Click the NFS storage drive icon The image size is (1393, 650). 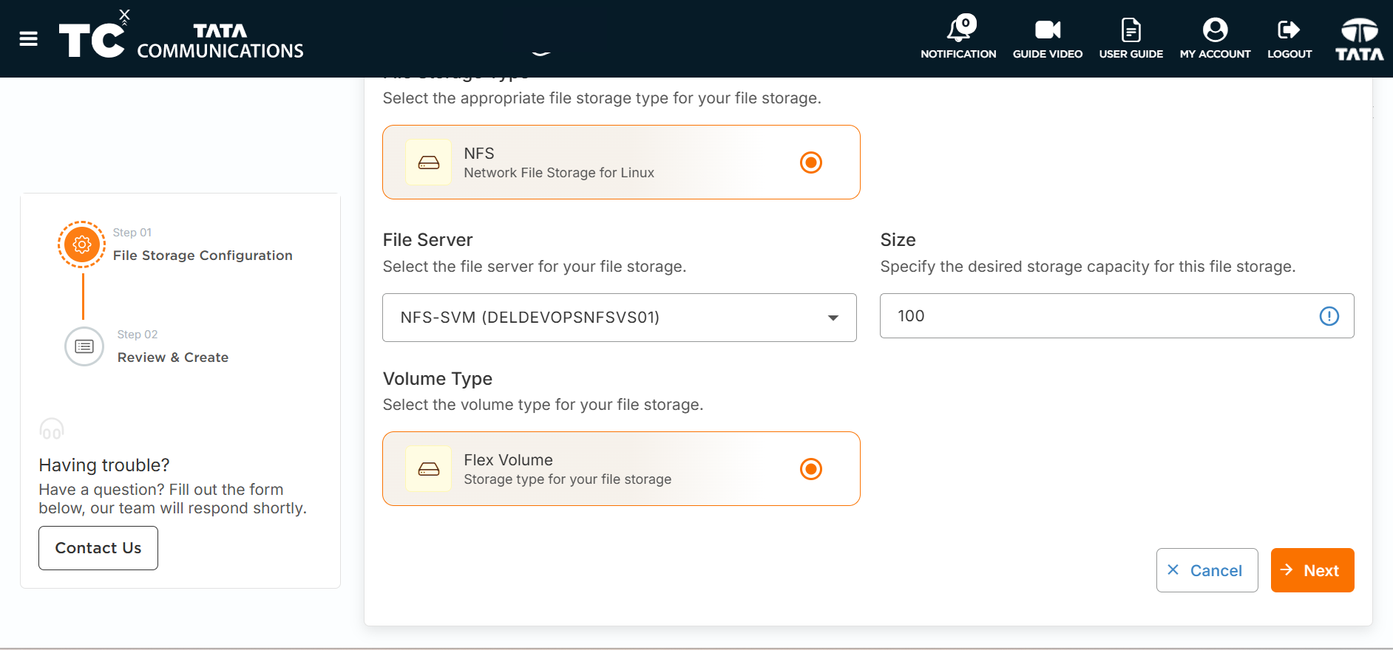coord(429,162)
